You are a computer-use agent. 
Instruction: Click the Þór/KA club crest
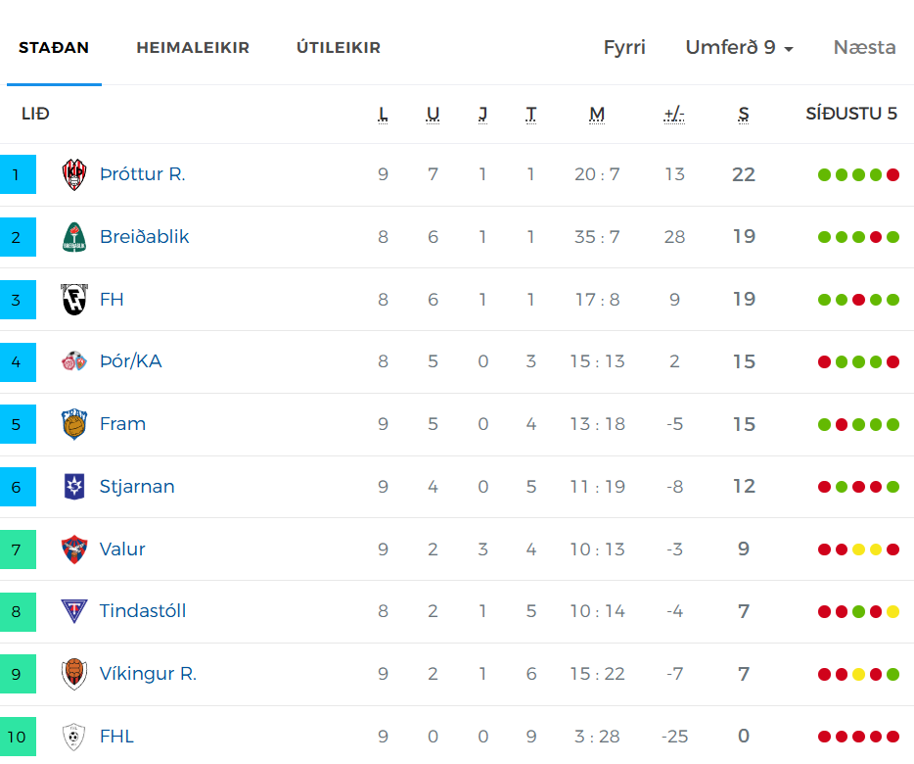(x=74, y=361)
